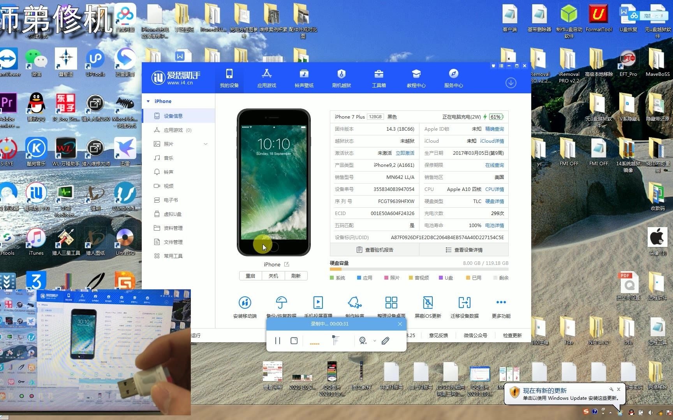The image size is (673, 420).
Task: Click the skin shirt icon in title bar
Action: pyautogui.click(x=493, y=66)
